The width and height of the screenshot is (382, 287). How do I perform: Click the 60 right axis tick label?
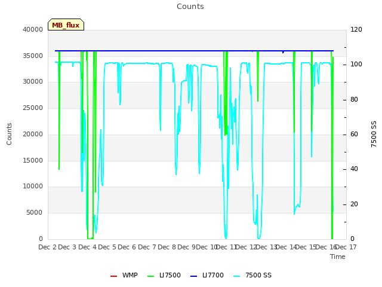click(354, 134)
